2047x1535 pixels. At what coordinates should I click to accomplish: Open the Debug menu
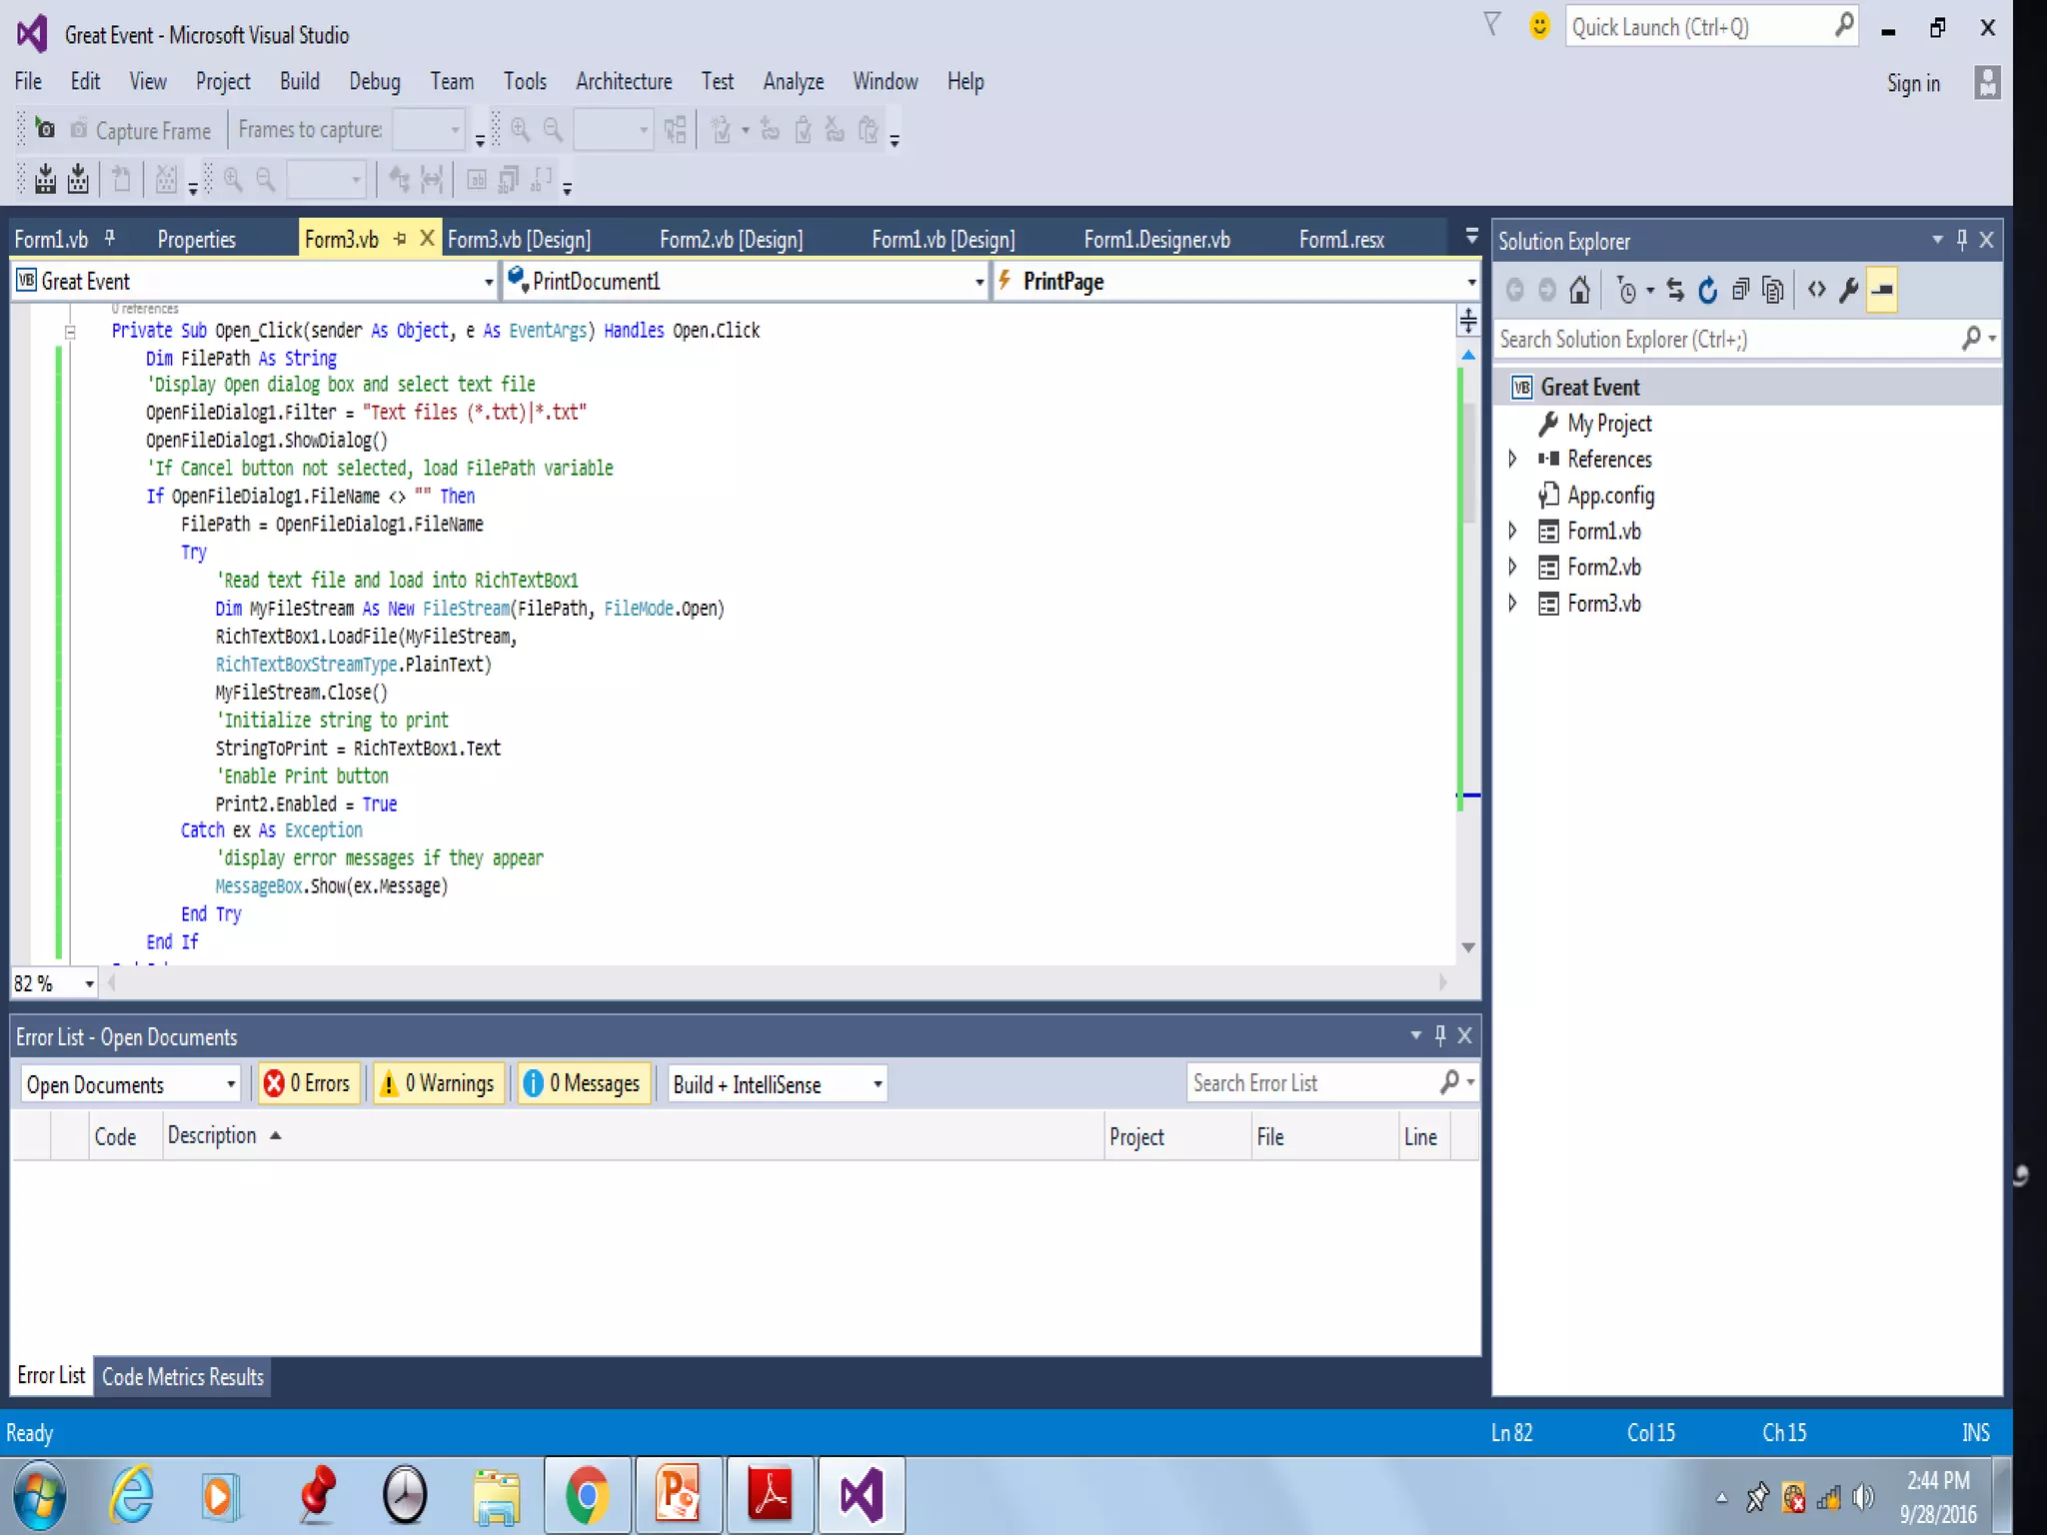pyautogui.click(x=374, y=82)
